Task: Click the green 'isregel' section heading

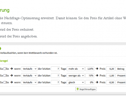Action: (4, 61)
